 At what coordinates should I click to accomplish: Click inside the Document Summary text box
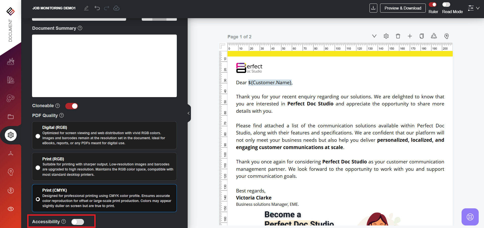pos(104,66)
